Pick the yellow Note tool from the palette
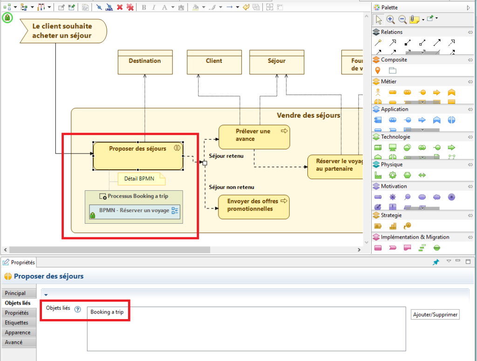 coord(415,20)
